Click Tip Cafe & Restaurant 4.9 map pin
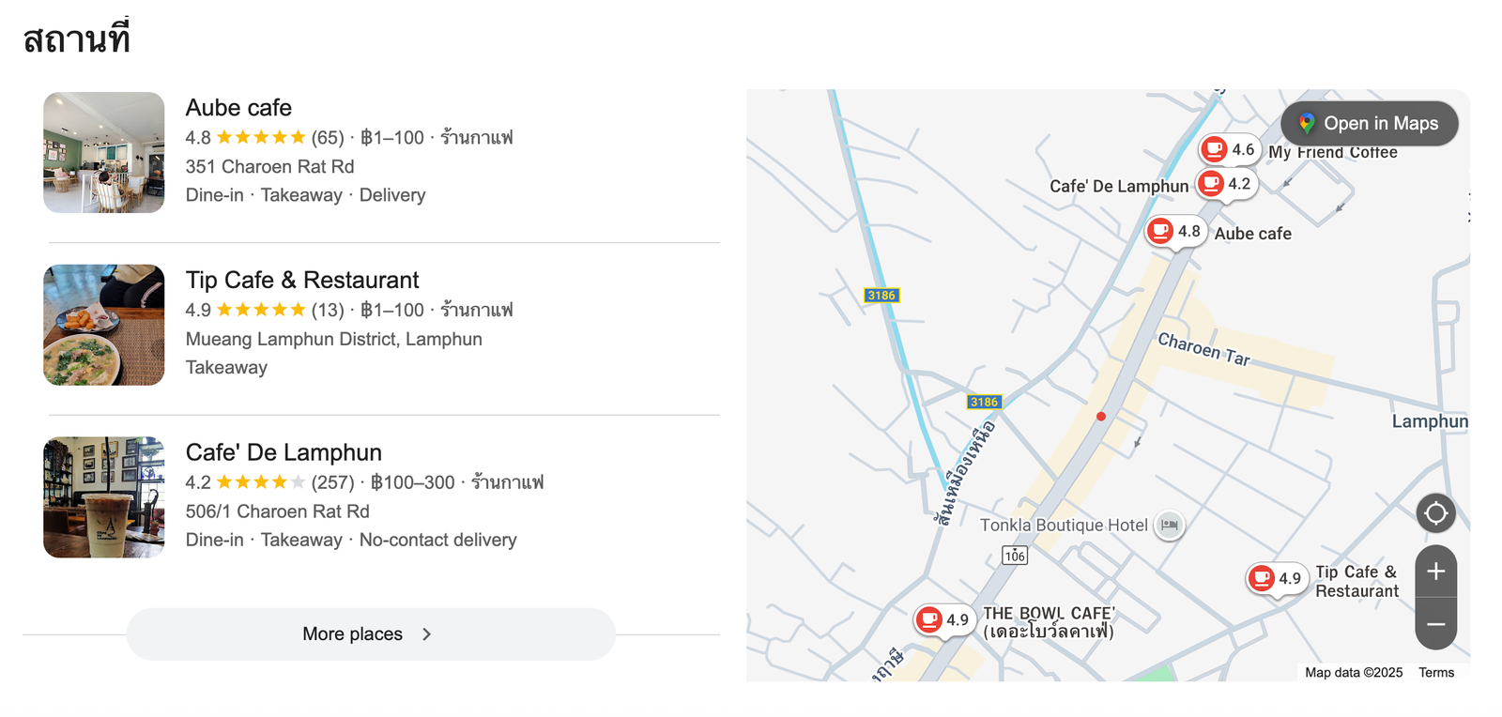This screenshot has height=717, width=1502. coord(1276,578)
